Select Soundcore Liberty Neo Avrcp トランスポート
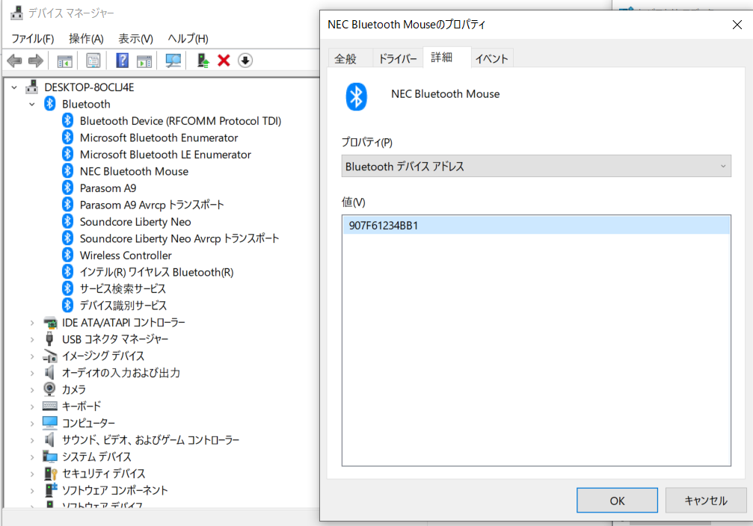This screenshot has height=526, width=753. click(x=179, y=238)
